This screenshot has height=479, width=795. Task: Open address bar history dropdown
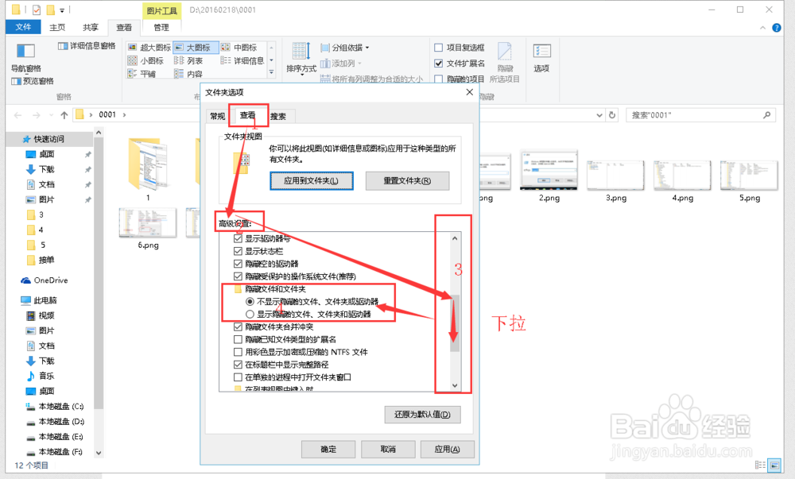(599, 115)
